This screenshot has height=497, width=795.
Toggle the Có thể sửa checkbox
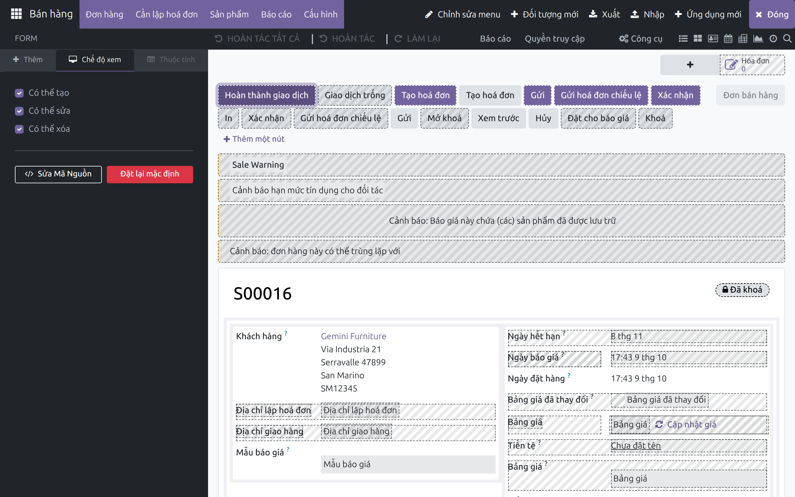(x=19, y=111)
